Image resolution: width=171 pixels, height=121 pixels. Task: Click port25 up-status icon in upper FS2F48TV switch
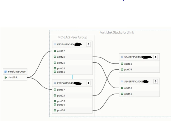[x=55, y=57]
